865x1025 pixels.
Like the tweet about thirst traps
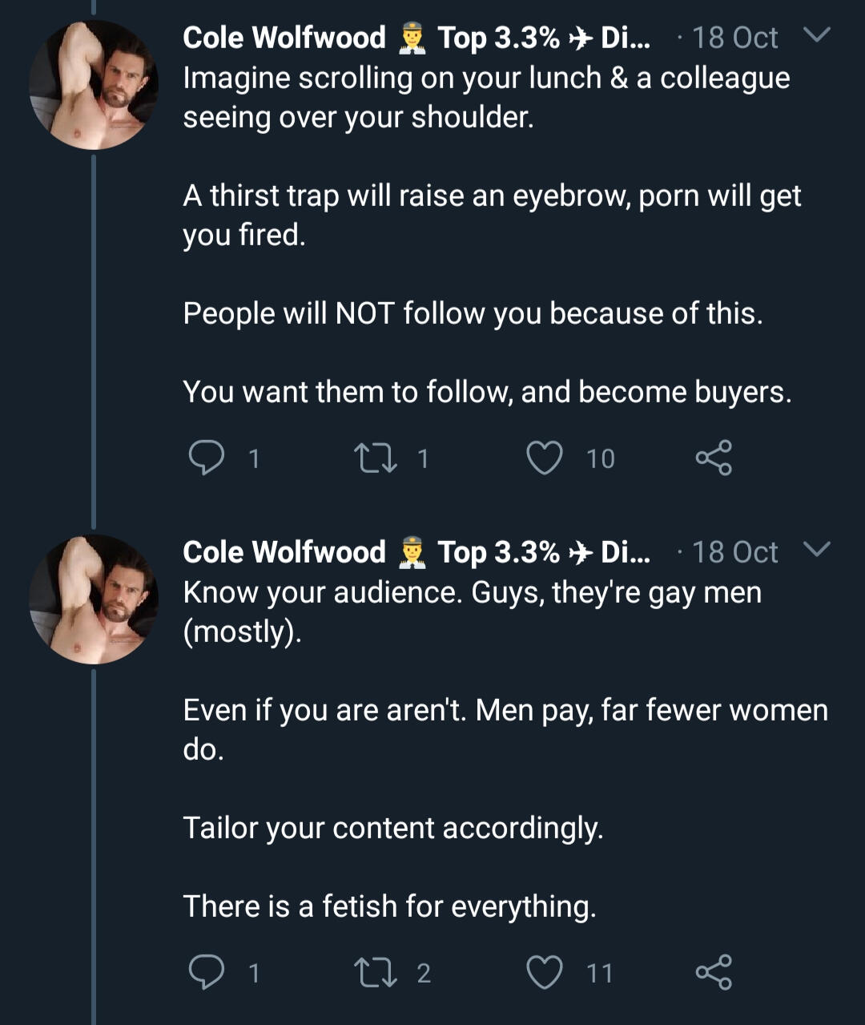(545, 458)
